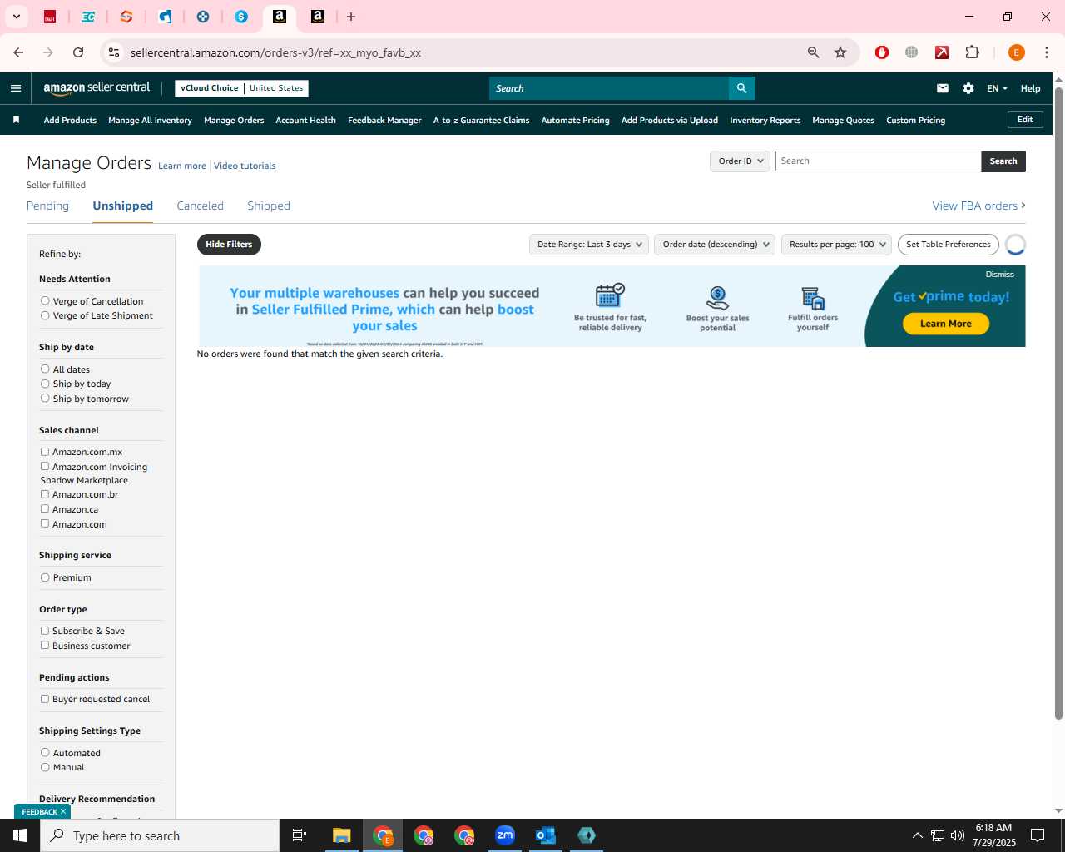Open the Extensions puzzle piece menu
This screenshot has width=1065, height=852.
972,52
